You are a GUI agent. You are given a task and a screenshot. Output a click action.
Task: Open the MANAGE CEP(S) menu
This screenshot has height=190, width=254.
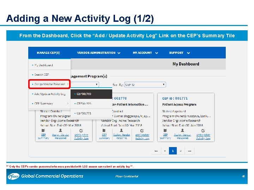pyautogui.click(x=48, y=53)
